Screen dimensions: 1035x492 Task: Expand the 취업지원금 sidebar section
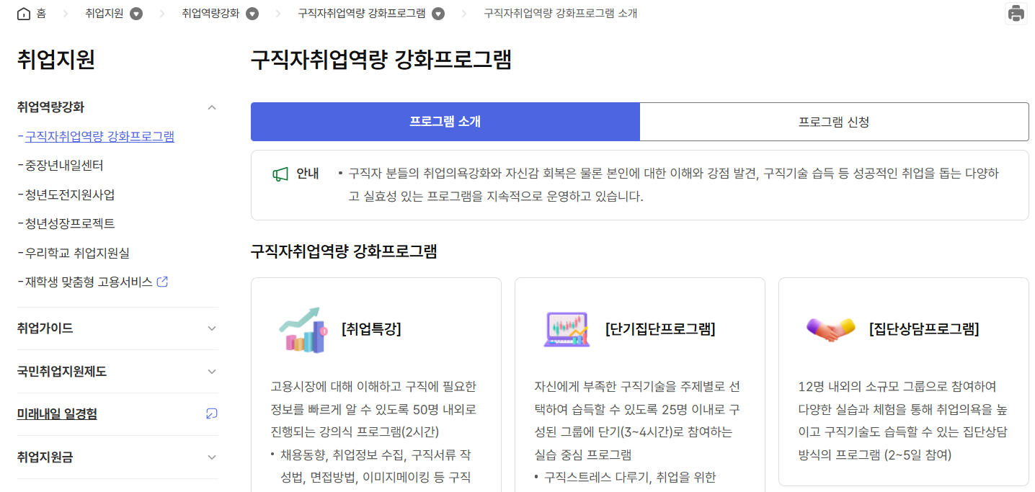pyautogui.click(x=212, y=457)
